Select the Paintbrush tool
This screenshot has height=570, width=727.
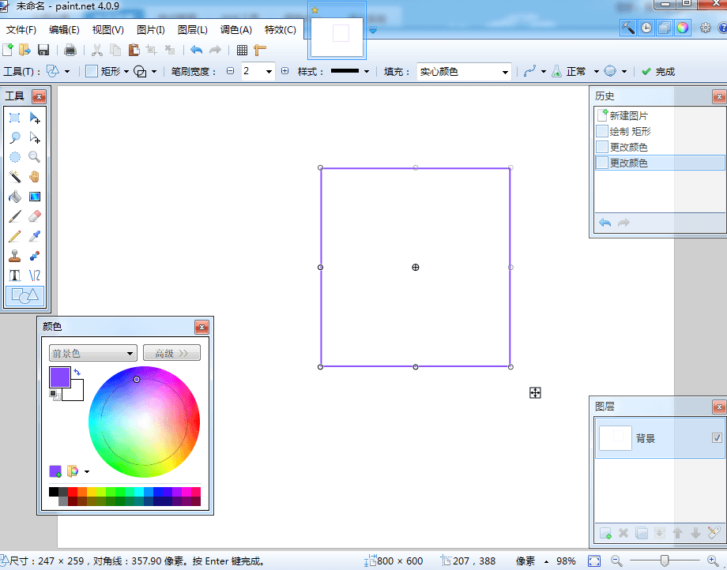point(15,216)
